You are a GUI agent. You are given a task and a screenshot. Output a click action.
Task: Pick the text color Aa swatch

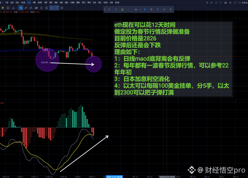122,10
